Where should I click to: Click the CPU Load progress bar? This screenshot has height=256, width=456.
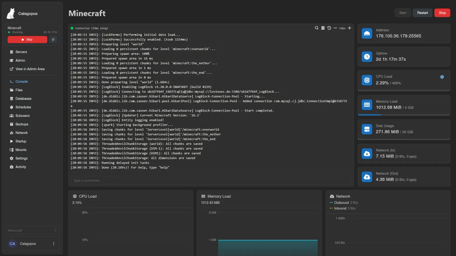[404, 90]
